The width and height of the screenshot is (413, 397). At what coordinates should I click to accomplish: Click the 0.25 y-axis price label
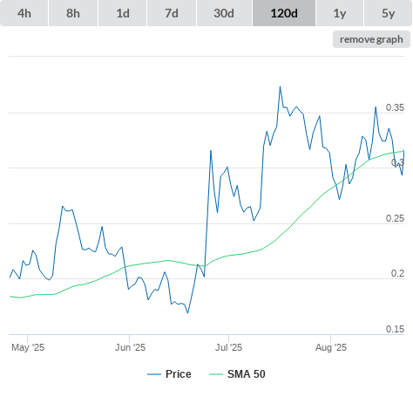(395, 218)
